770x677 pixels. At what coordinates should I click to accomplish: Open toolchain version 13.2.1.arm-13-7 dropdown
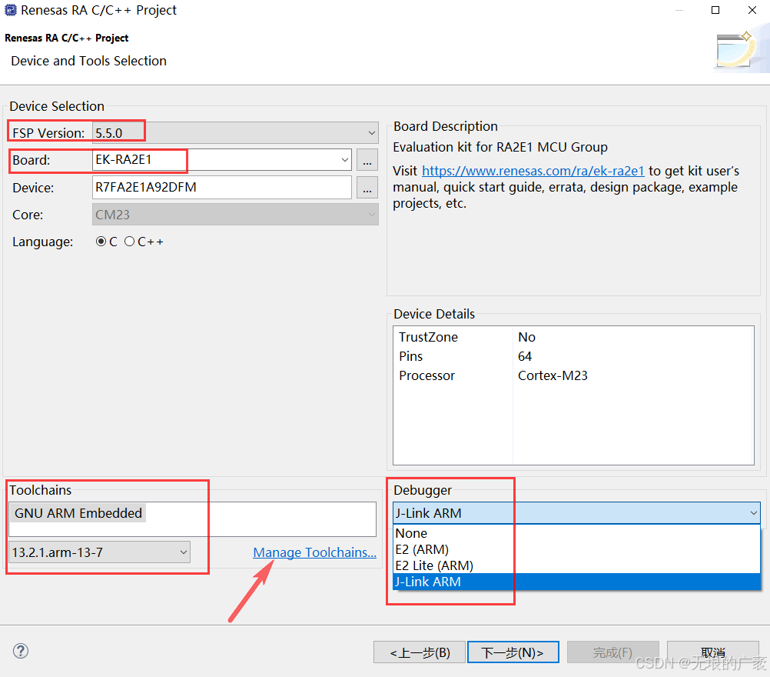click(x=100, y=552)
